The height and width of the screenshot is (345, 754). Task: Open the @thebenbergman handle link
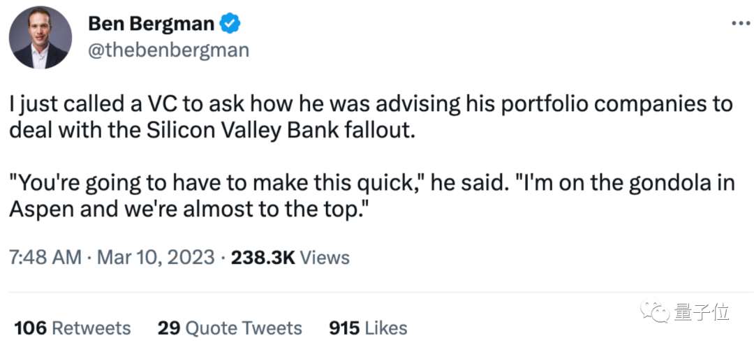coord(168,50)
